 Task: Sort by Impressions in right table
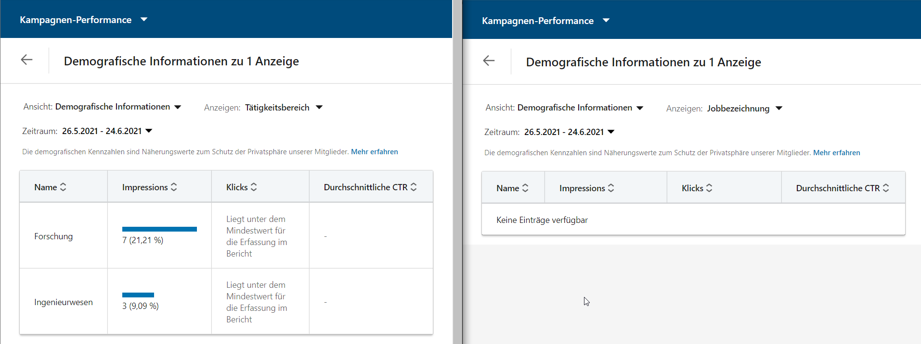[x=586, y=188]
